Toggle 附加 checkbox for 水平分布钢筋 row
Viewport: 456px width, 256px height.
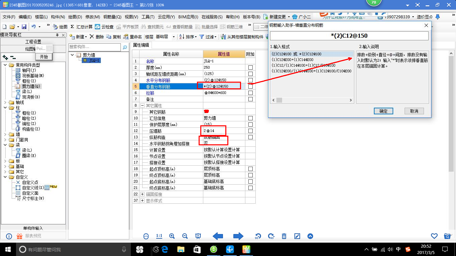click(250, 80)
